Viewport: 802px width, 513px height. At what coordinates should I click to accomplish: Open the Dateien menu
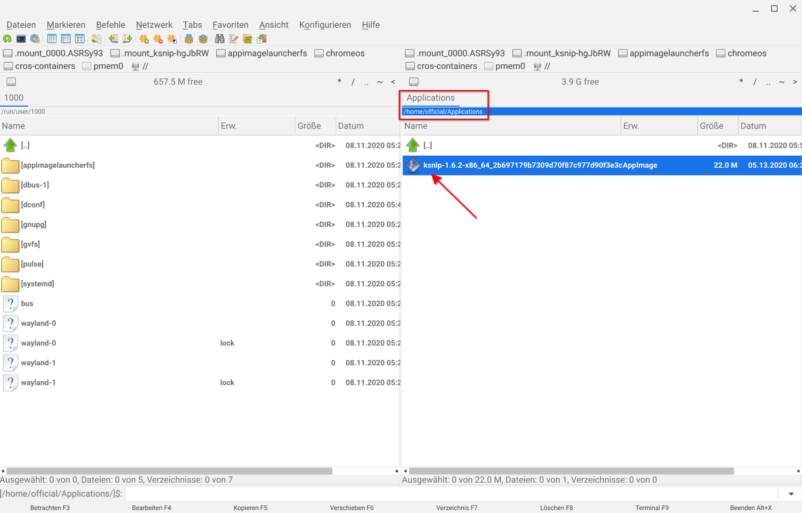click(21, 25)
